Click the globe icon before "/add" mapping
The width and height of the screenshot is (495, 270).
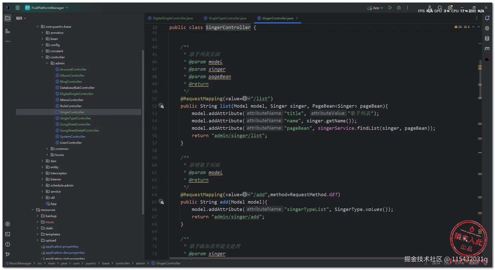click(245, 194)
